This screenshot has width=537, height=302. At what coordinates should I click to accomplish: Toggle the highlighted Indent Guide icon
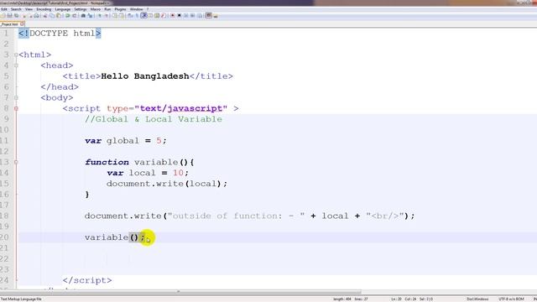click(x=144, y=15)
